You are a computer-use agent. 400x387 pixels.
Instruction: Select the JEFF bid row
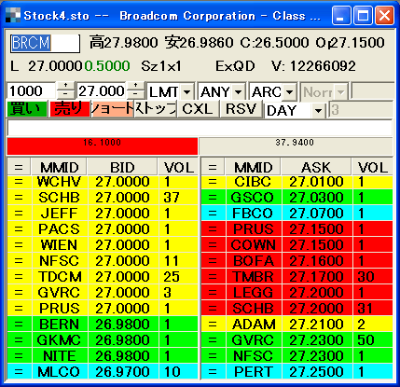coord(103,213)
